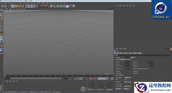Toggle the Use Motion System checkbox
Screen dimensions: 172x93
(x=124, y=75)
